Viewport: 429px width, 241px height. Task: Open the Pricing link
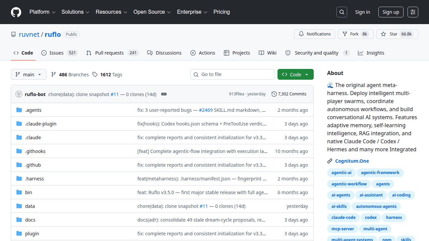(x=222, y=12)
